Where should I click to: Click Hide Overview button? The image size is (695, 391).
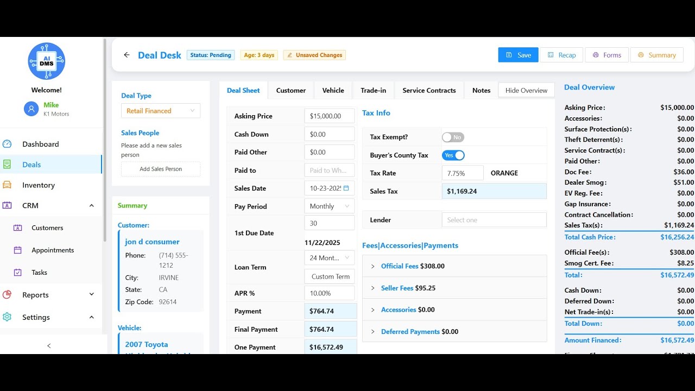[526, 90]
